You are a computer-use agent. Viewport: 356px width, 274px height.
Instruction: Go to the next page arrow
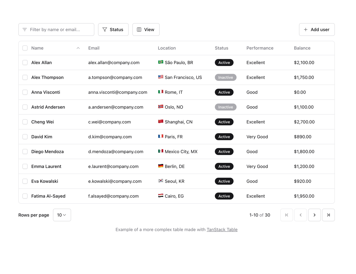[314, 215]
